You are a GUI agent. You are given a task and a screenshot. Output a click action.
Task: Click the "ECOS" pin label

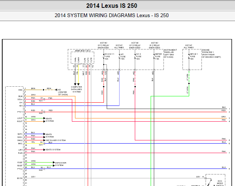[x=20, y=178]
